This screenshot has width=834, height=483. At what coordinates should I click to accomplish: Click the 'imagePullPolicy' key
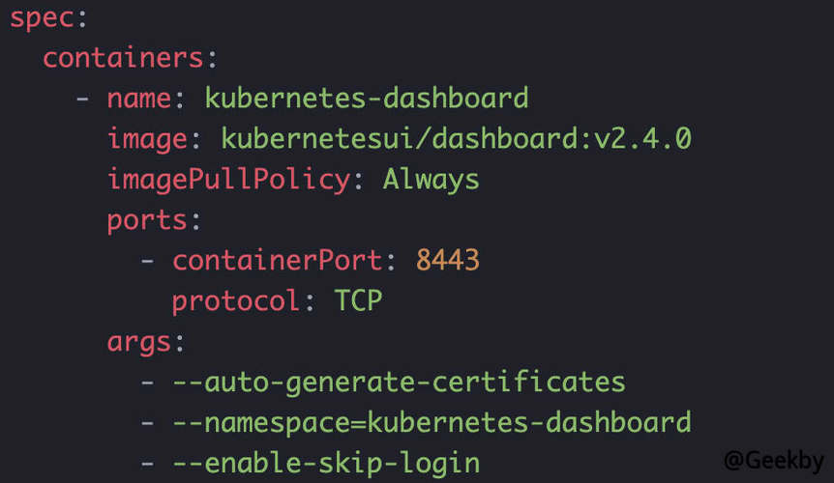(x=228, y=180)
